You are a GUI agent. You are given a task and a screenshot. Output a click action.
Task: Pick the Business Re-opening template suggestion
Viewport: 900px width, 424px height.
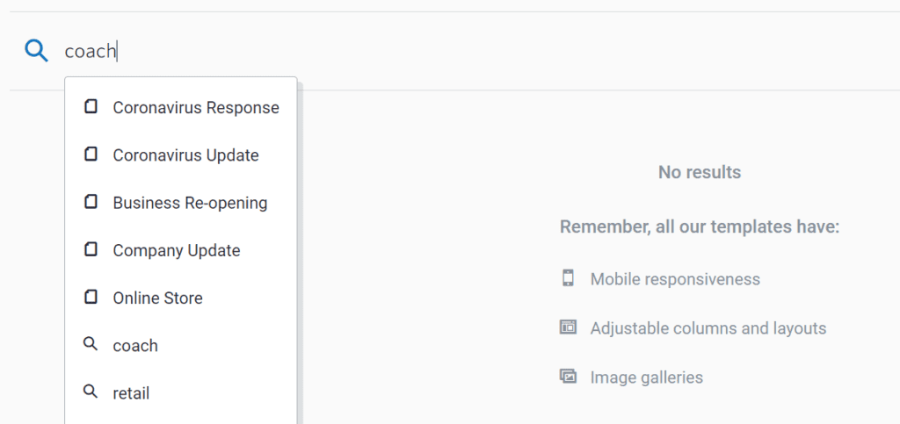tap(190, 203)
